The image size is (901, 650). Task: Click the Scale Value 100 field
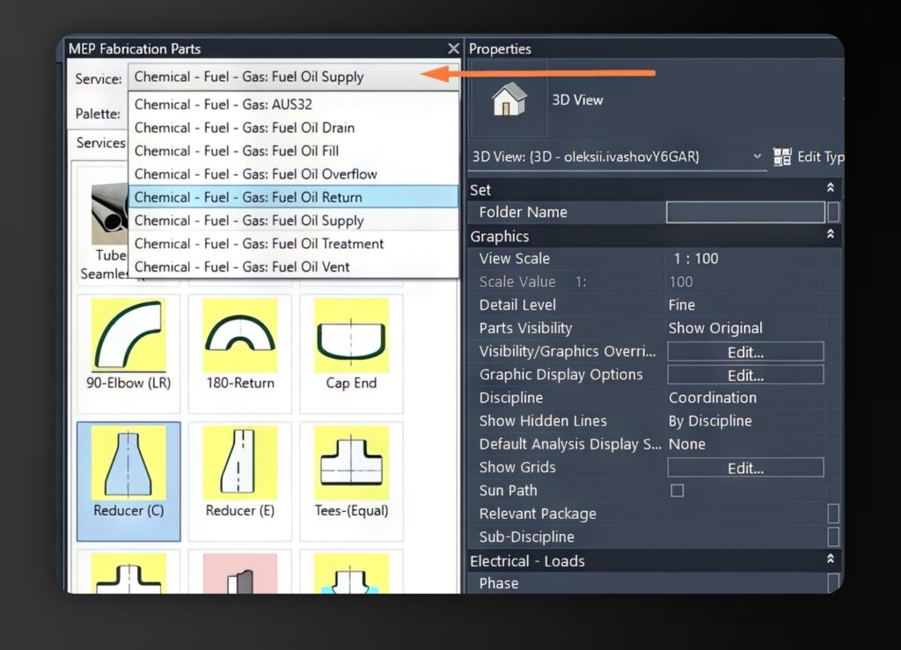(x=745, y=282)
